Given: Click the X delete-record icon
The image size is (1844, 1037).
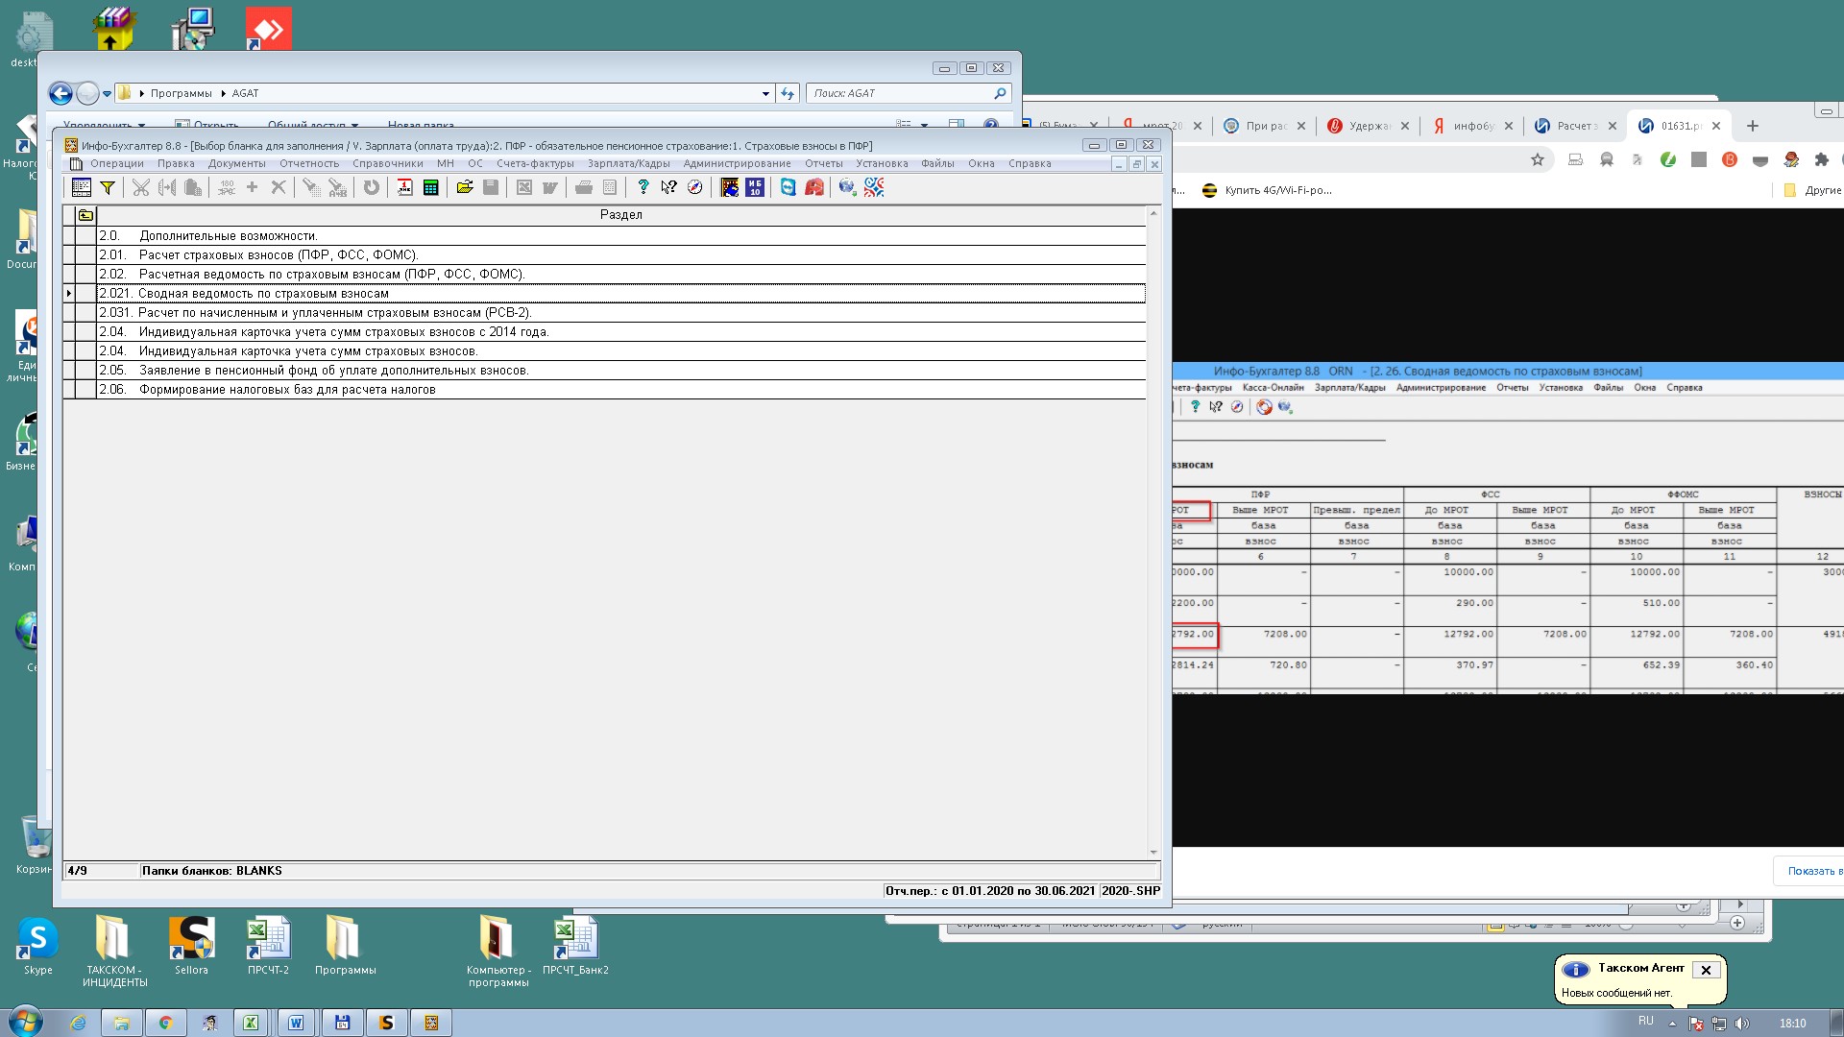Looking at the screenshot, I should pyautogui.click(x=279, y=187).
